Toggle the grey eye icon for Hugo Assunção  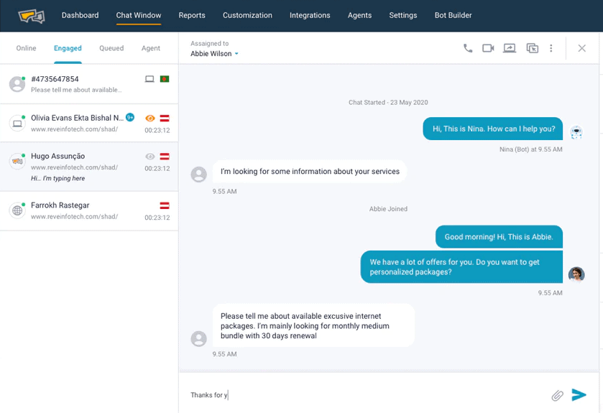pos(150,156)
